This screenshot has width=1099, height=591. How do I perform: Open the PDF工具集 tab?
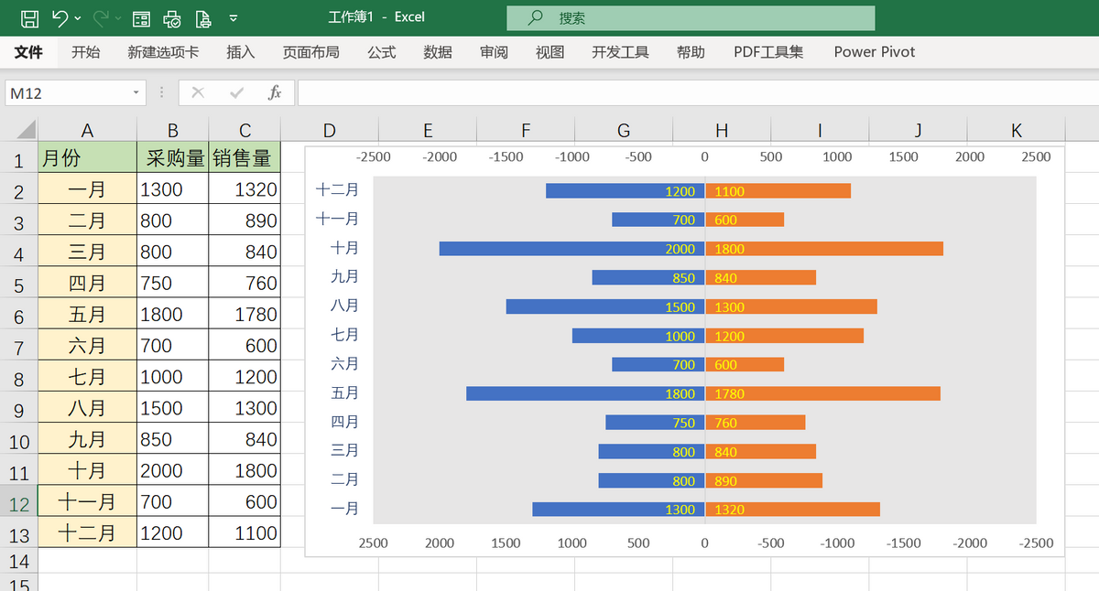point(768,52)
